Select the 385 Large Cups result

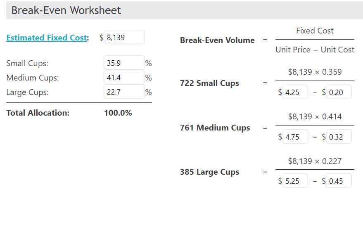click(209, 172)
